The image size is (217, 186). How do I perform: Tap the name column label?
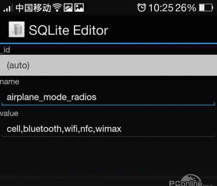tap(10, 82)
